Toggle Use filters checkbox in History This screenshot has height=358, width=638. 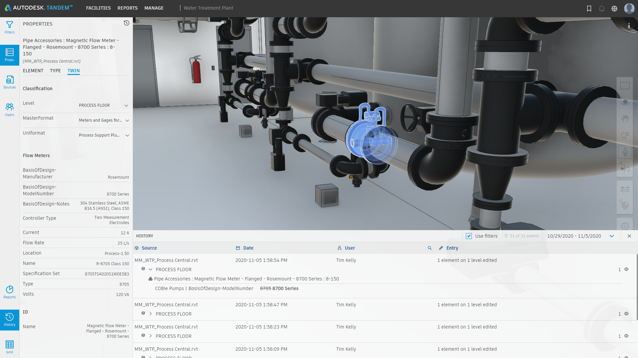(469, 236)
